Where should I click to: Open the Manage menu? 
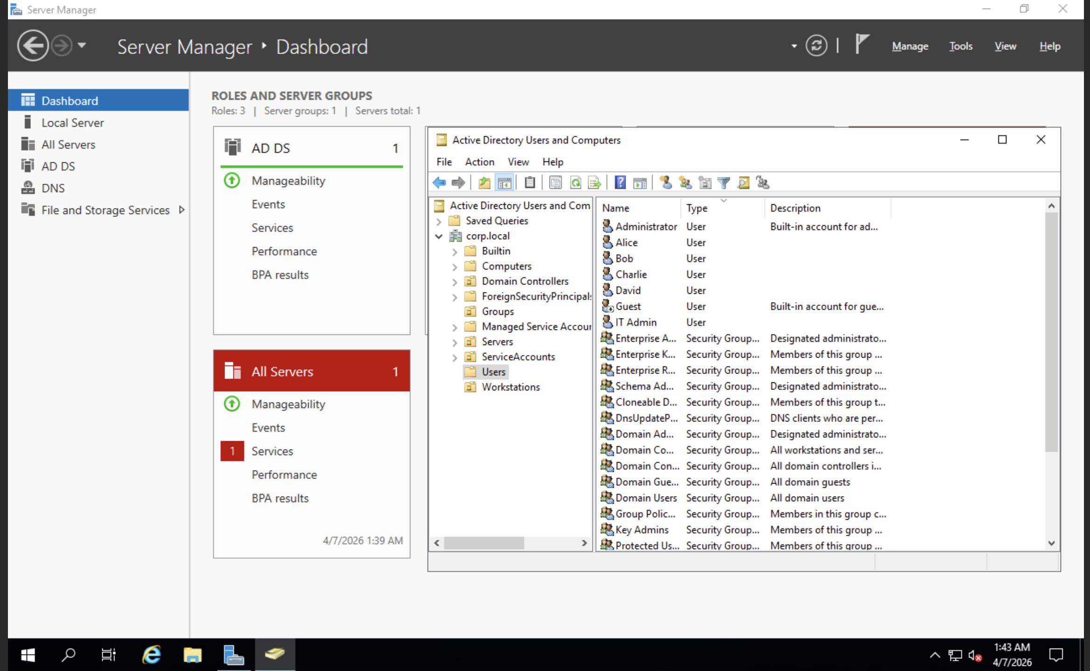point(909,46)
